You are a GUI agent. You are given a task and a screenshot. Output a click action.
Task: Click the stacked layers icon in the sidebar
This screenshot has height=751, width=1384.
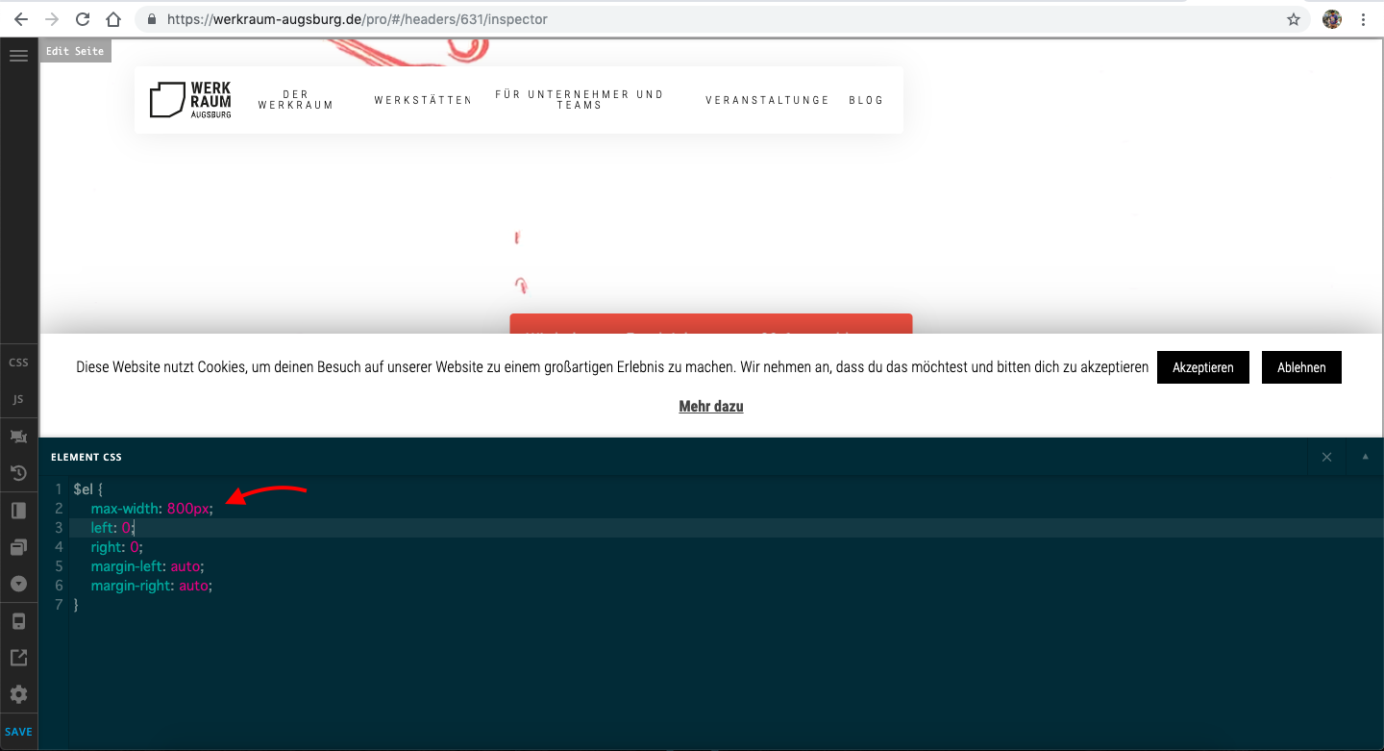pos(18,547)
